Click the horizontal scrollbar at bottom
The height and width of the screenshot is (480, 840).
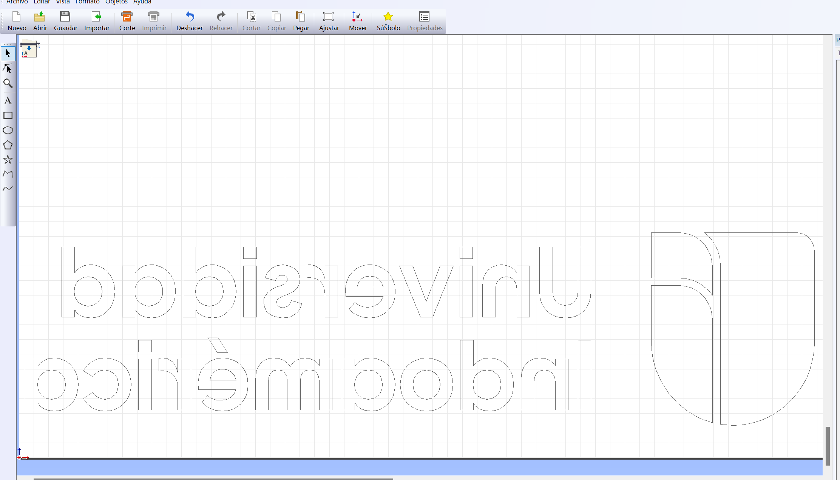click(213, 479)
